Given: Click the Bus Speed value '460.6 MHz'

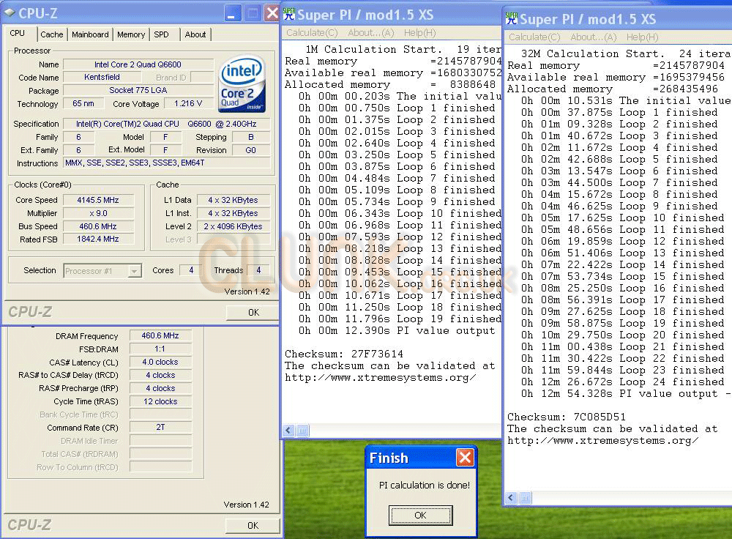Looking at the screenshot, I should [x=98, y=226].
